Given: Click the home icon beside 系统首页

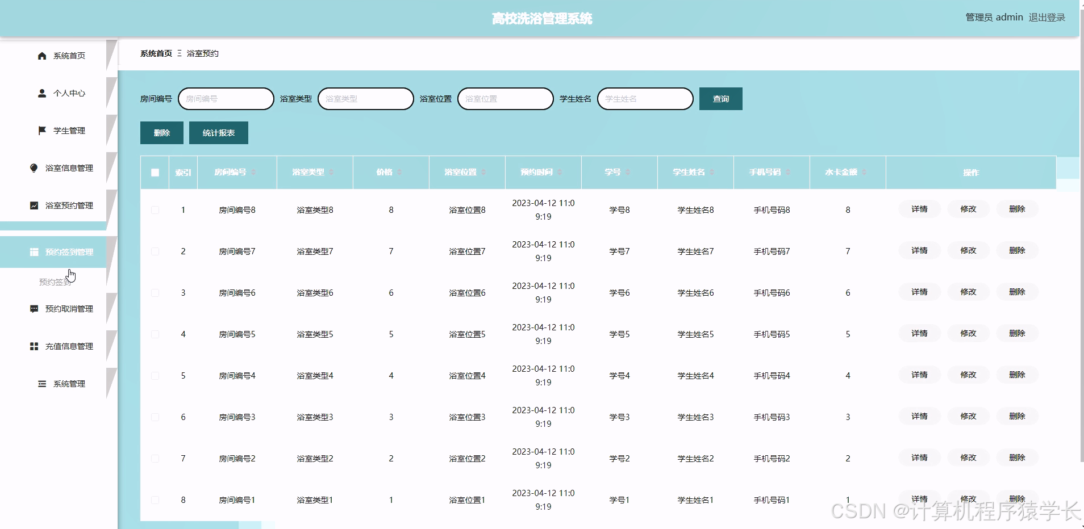Looking at the screenshot, I should pos(41,56).
